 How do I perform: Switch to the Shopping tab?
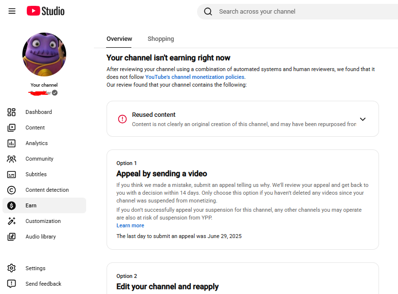coord(161,39)
